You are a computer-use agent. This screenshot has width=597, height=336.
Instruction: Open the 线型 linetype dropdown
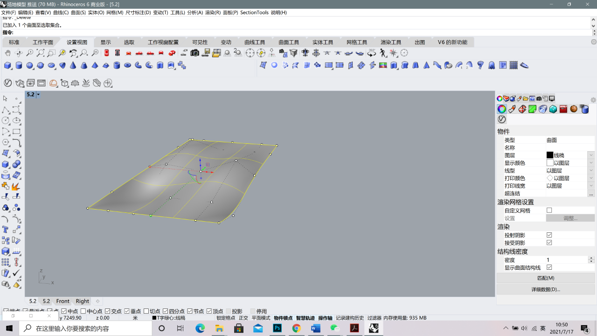[591, 171]
